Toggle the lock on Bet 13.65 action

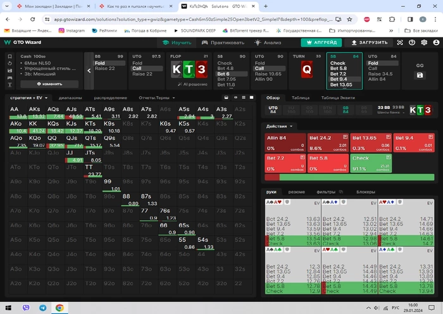(x=388, y=137)
